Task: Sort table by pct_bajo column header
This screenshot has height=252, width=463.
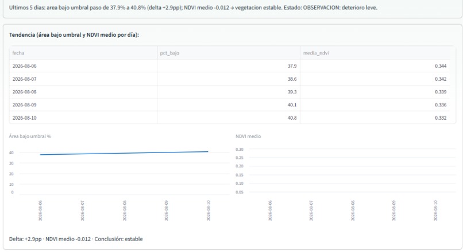Action: [229, 53]
